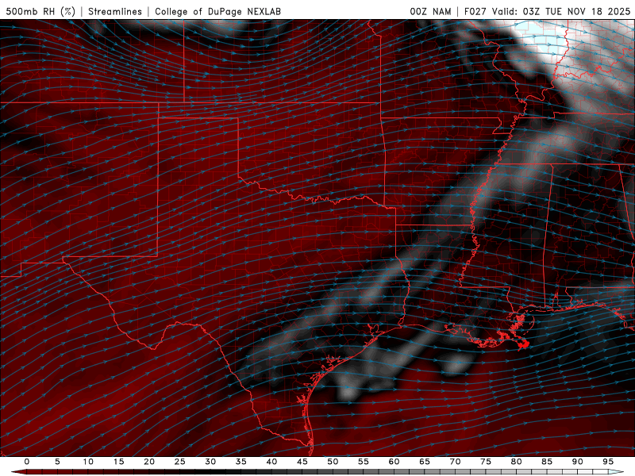Select the "00Z NAM" model run label
This screenshot has width=635, height=476.
430,11
